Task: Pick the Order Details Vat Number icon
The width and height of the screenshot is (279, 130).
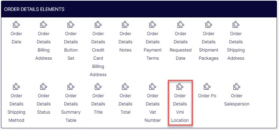Action: click(x=153, y=87)
